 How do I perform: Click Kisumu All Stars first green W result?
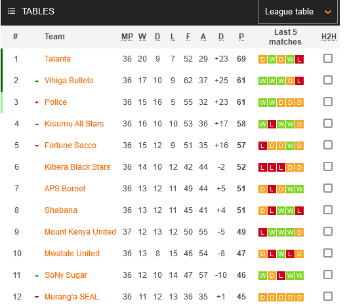click(x=262, y=124)
